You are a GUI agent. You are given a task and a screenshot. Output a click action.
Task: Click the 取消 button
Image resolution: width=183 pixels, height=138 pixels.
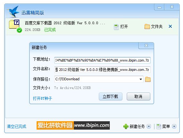(x=138, y=96)
